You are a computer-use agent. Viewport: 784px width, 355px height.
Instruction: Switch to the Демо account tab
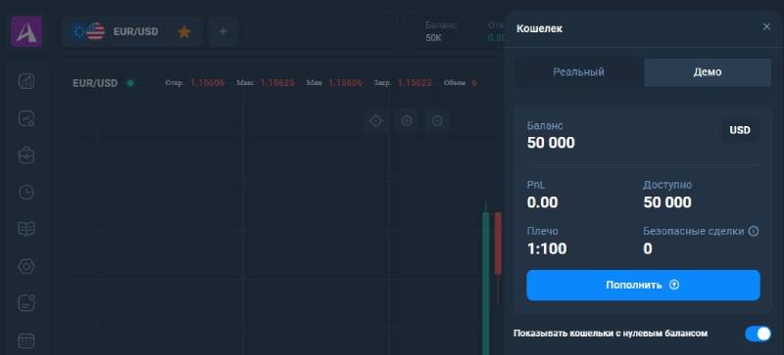707,72
